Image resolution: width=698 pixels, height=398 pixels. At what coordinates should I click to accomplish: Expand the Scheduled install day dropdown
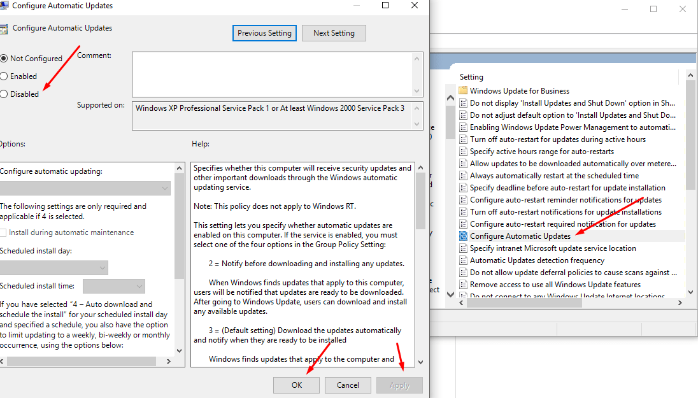click(53, 268)
